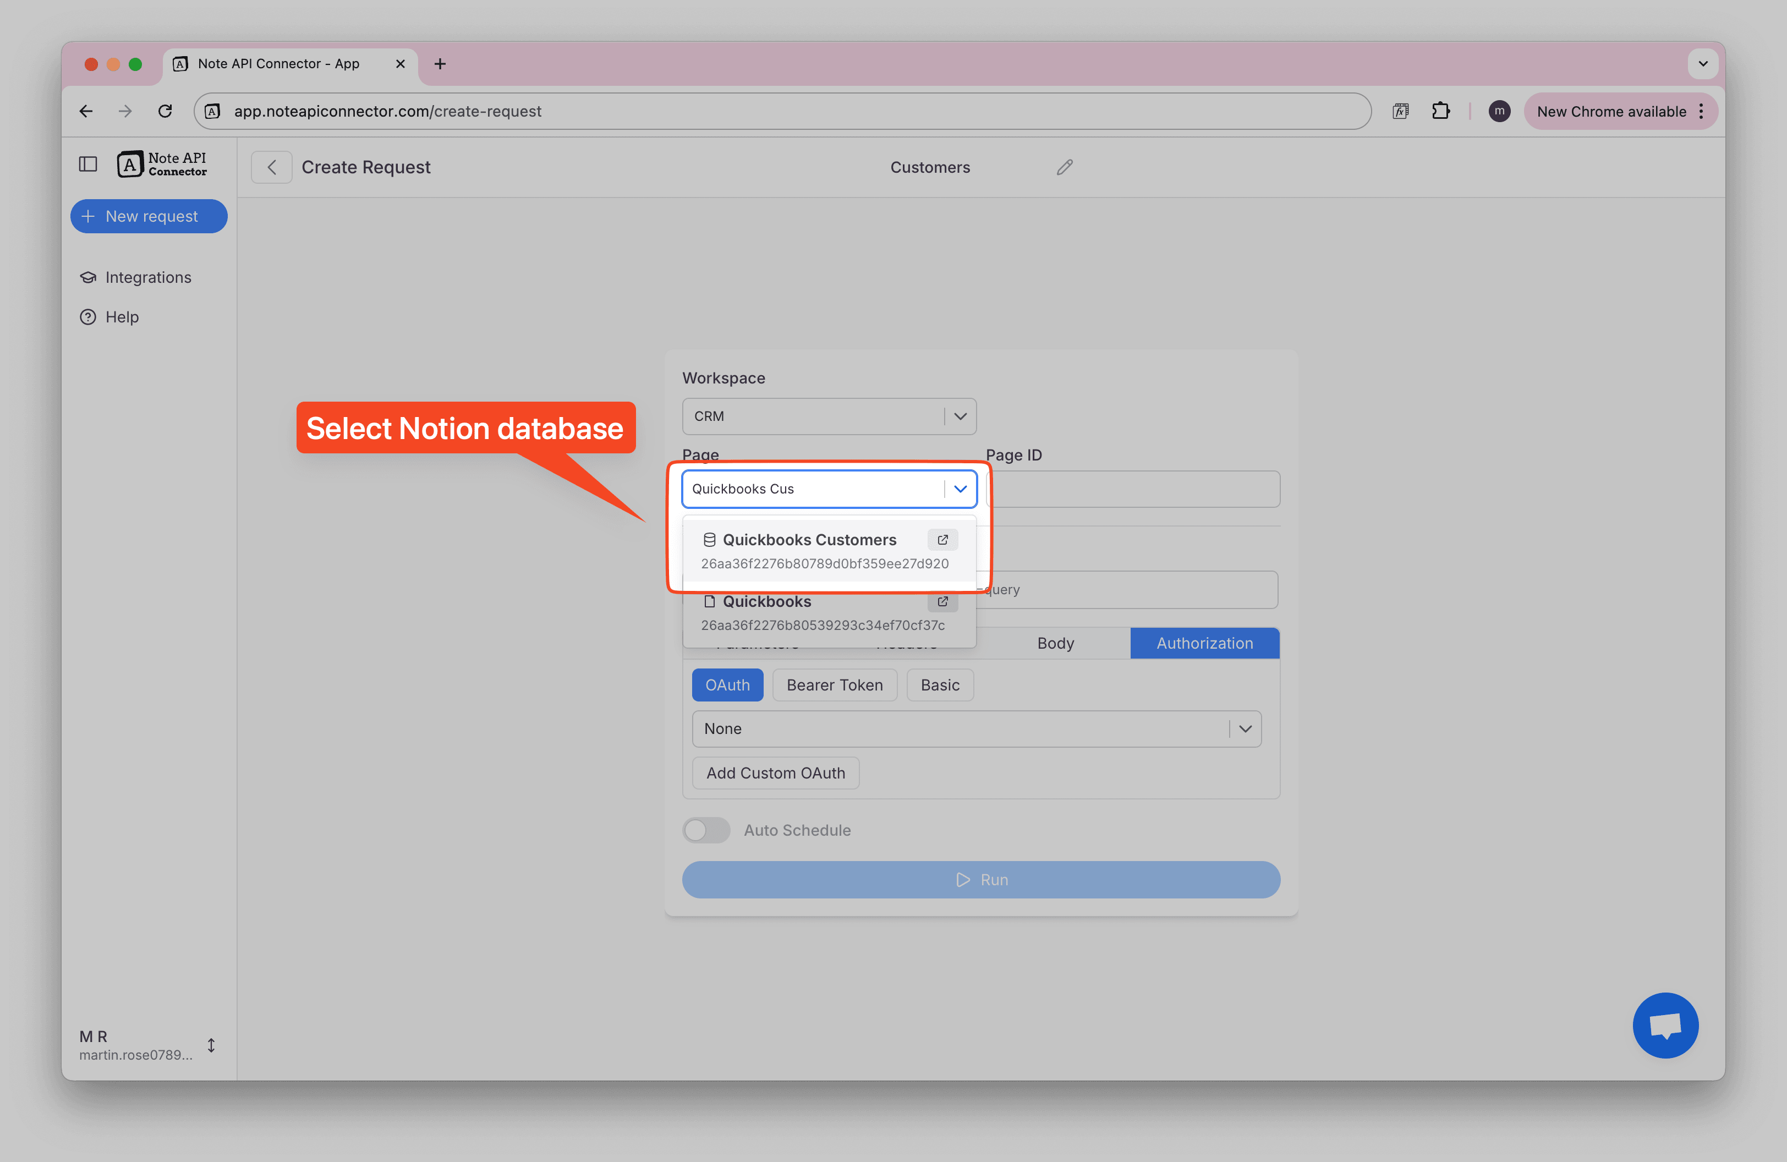Click the martin.rose0789 account email
This screenshot has height=1162, width=1787.
coord(136,1055)
